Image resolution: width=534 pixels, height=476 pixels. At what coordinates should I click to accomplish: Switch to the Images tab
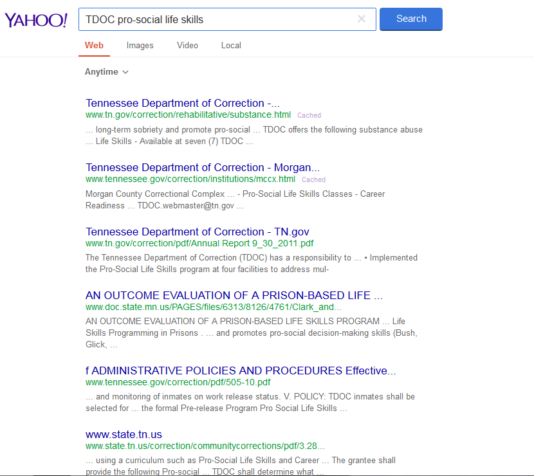point(140,46)
